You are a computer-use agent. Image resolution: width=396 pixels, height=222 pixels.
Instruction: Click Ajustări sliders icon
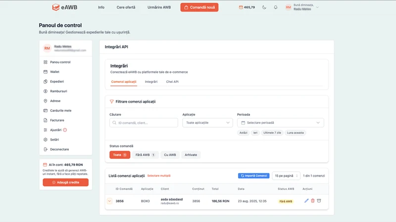(46, 130)
